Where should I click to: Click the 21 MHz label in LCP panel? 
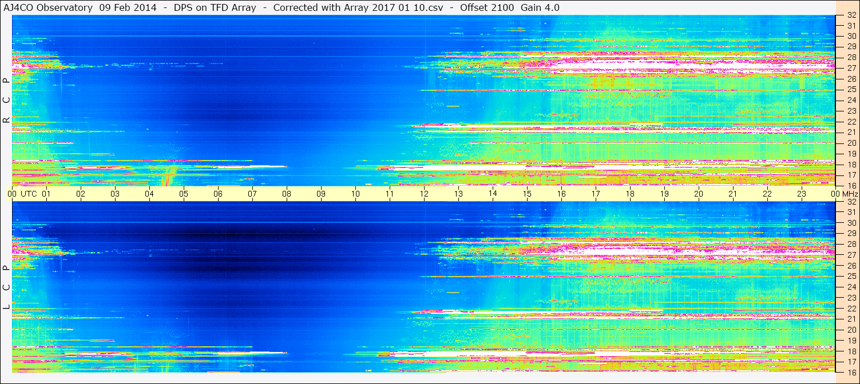pos(851,319)
